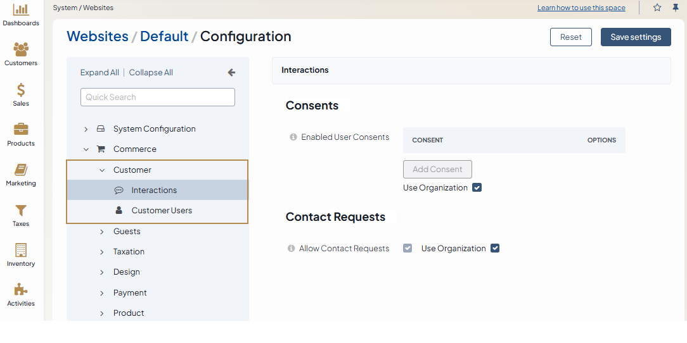Open the Taxes funnel icon

[x=21, y=210]
